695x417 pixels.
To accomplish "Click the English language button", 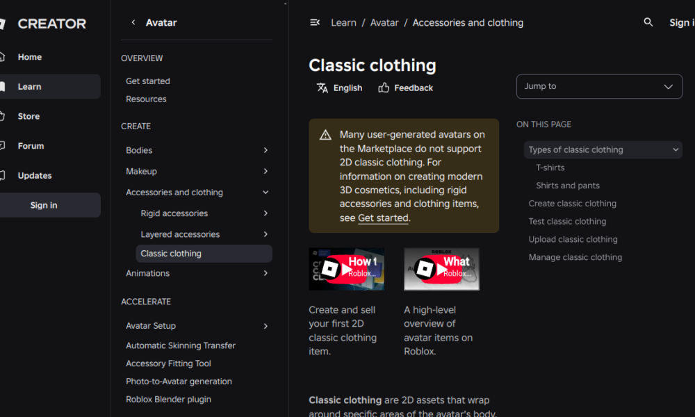I will click(340, 88).
